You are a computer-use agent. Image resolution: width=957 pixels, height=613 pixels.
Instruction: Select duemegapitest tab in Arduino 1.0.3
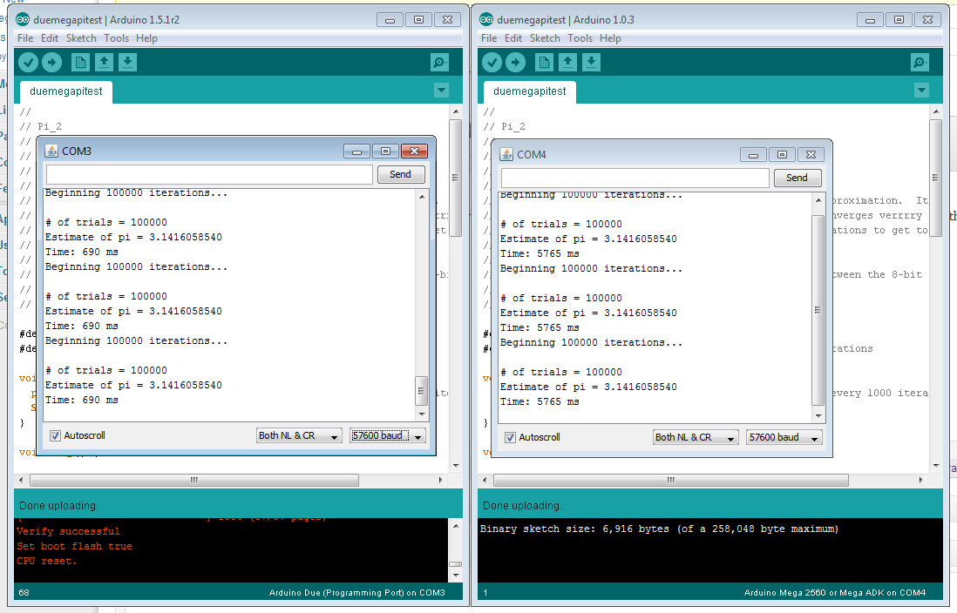click(529, 91)
